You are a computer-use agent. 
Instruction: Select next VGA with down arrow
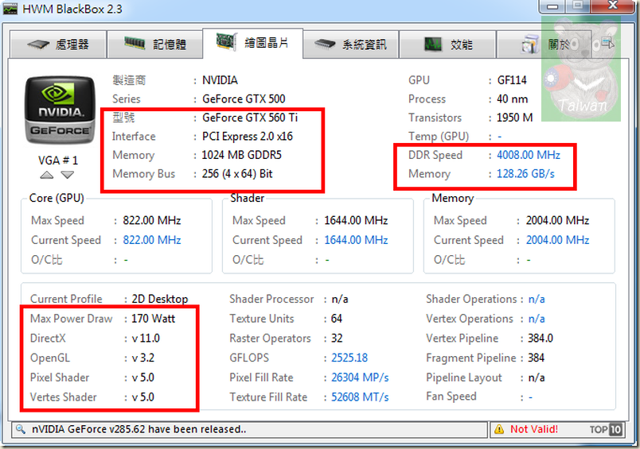(68, 175)
